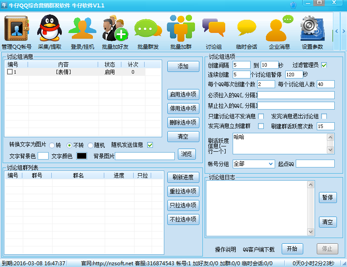Click the toolbar scroll left arrow

336,31
